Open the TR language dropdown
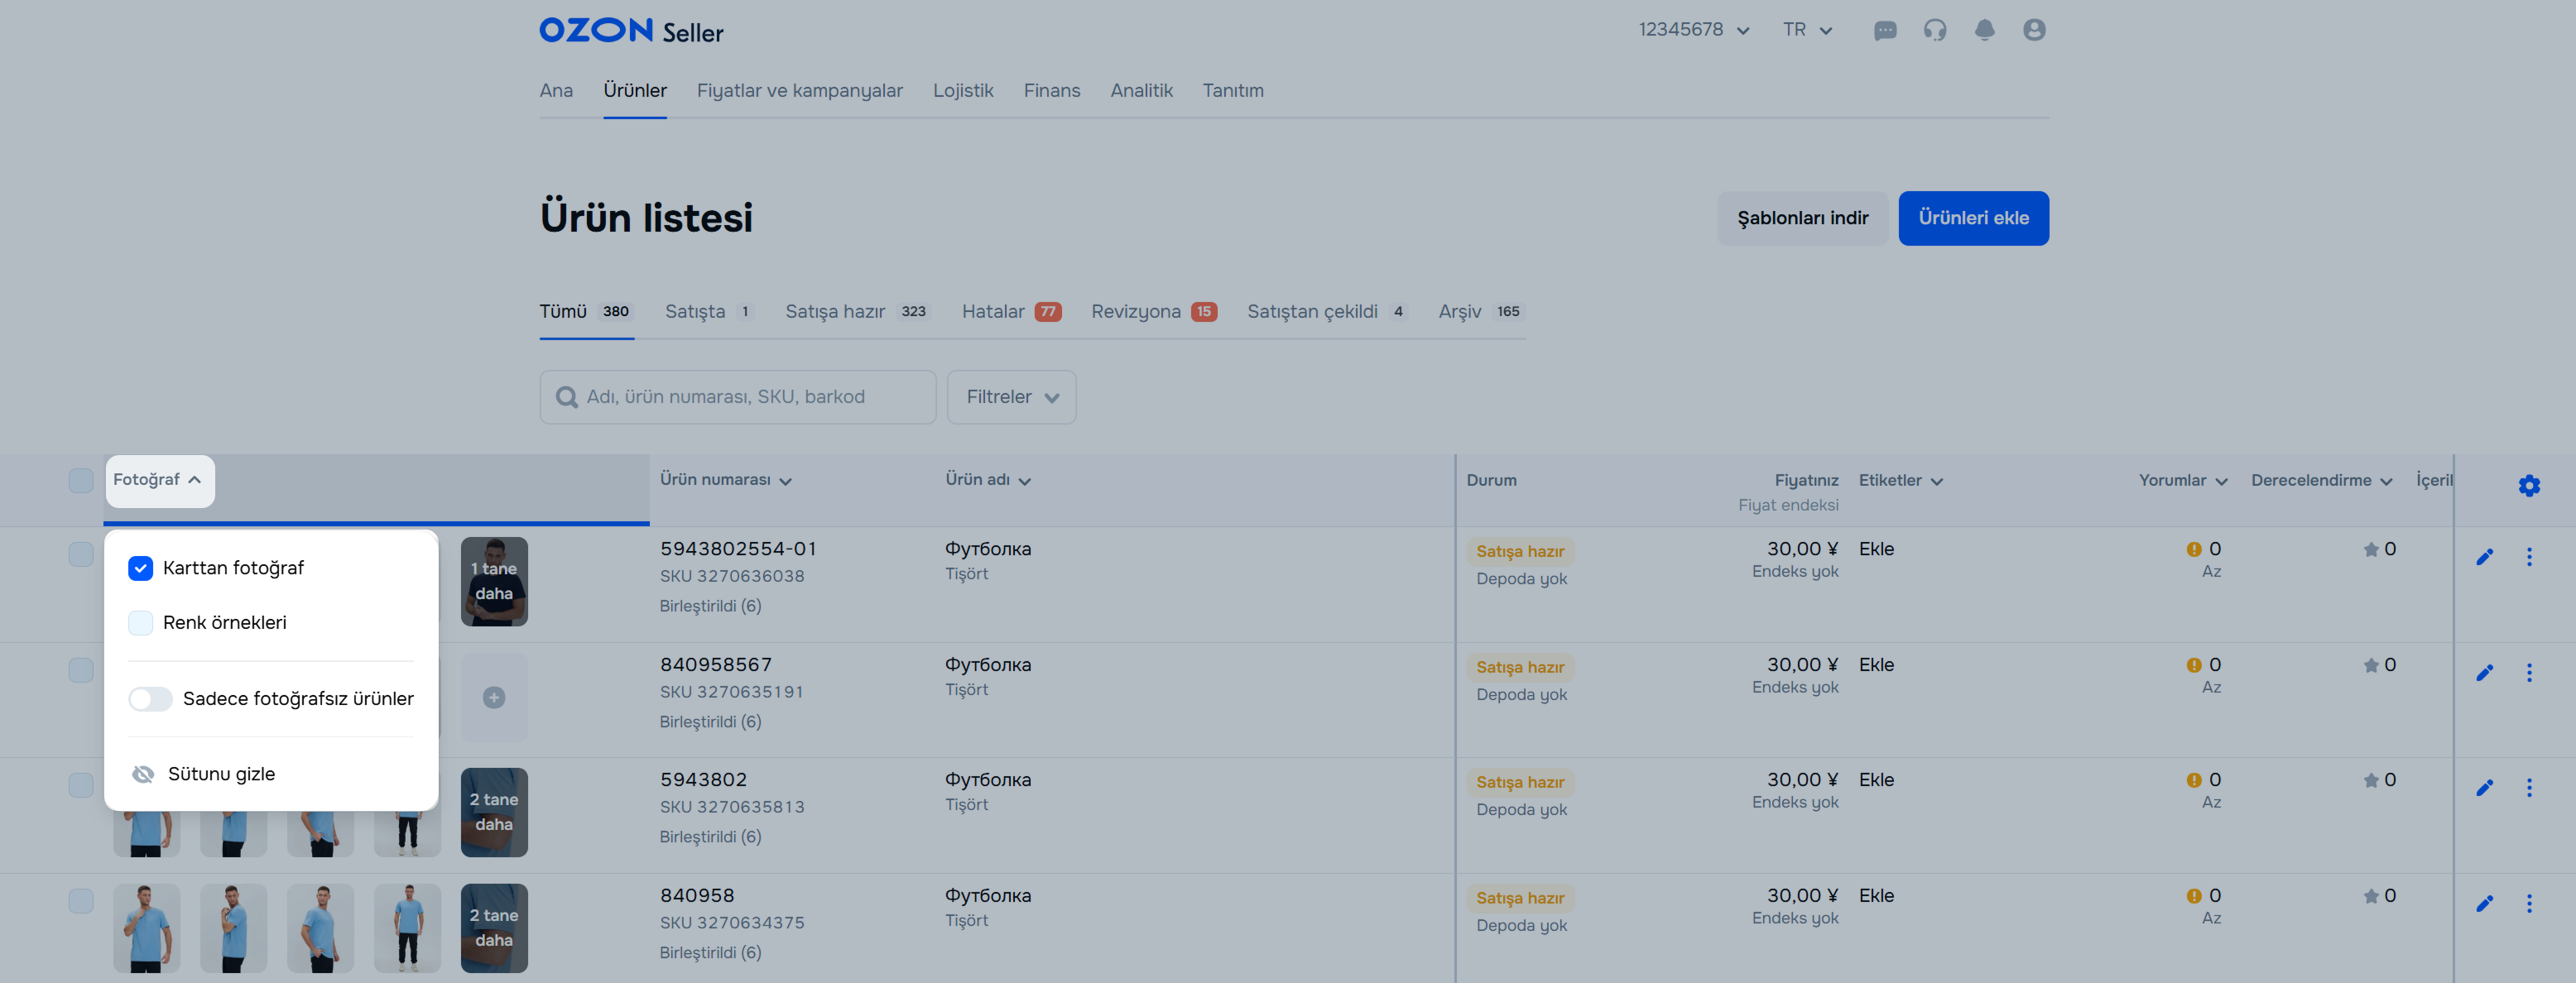This screenshot has width=2576, height=983. click(x=1806, y=30)
